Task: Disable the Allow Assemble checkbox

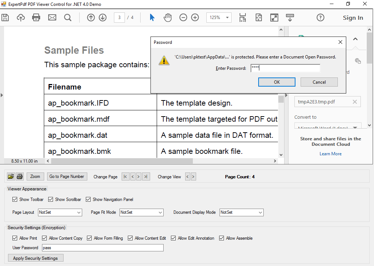Action: click(221, 238)
